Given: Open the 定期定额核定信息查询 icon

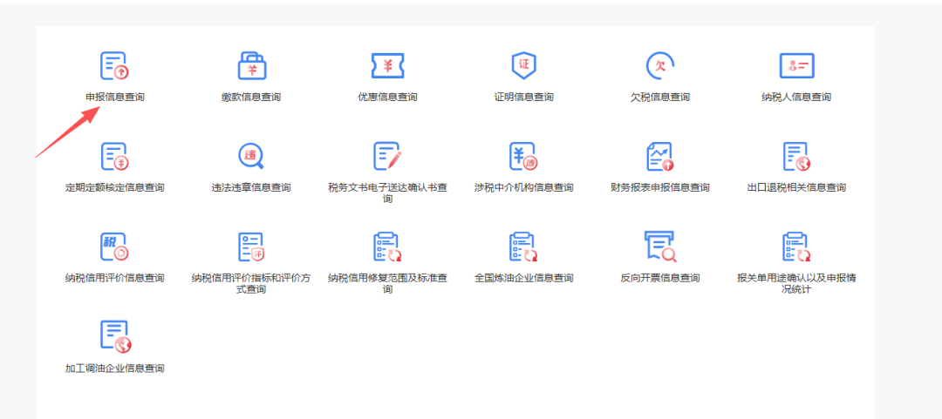Looking at the screenshot, I should 114,157.
